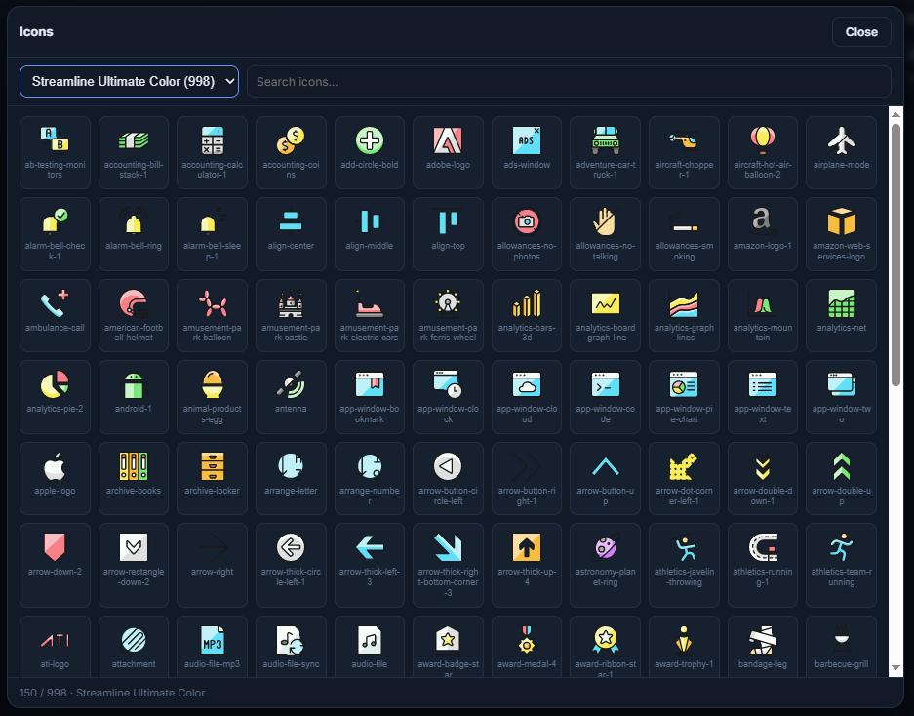This screenshot has width=914, height=716.
Task: Choose the analytics-net icon
Action: pyautogui.click(x=841, y=315)
